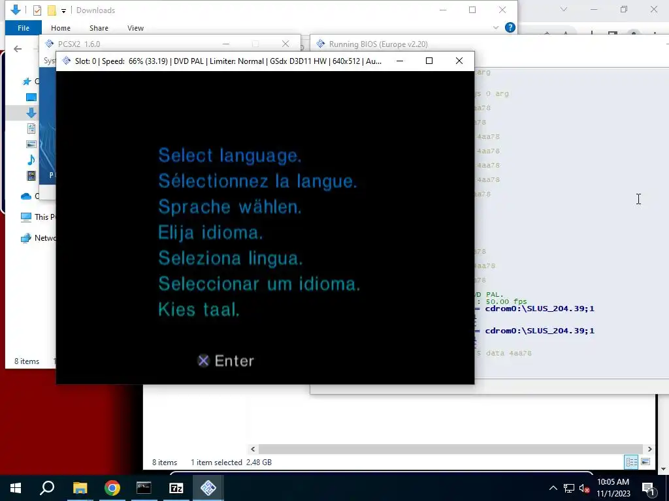Click left arrow of horizontal scrollbar
669x501 pixels.
click(x=253, y=449)
